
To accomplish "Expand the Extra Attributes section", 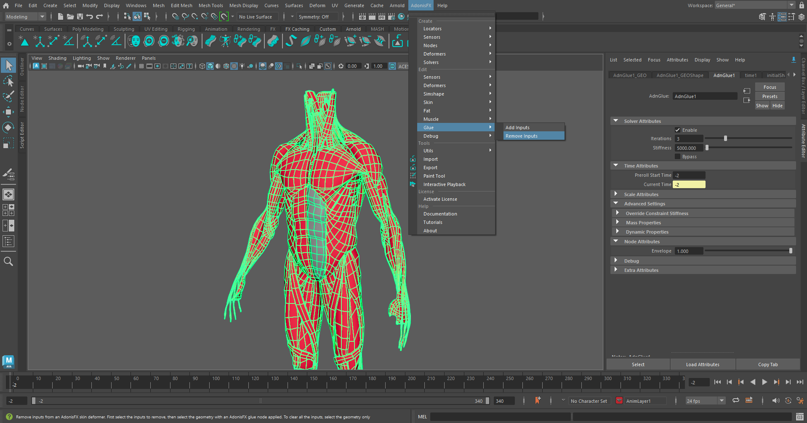I will [616, 270].
